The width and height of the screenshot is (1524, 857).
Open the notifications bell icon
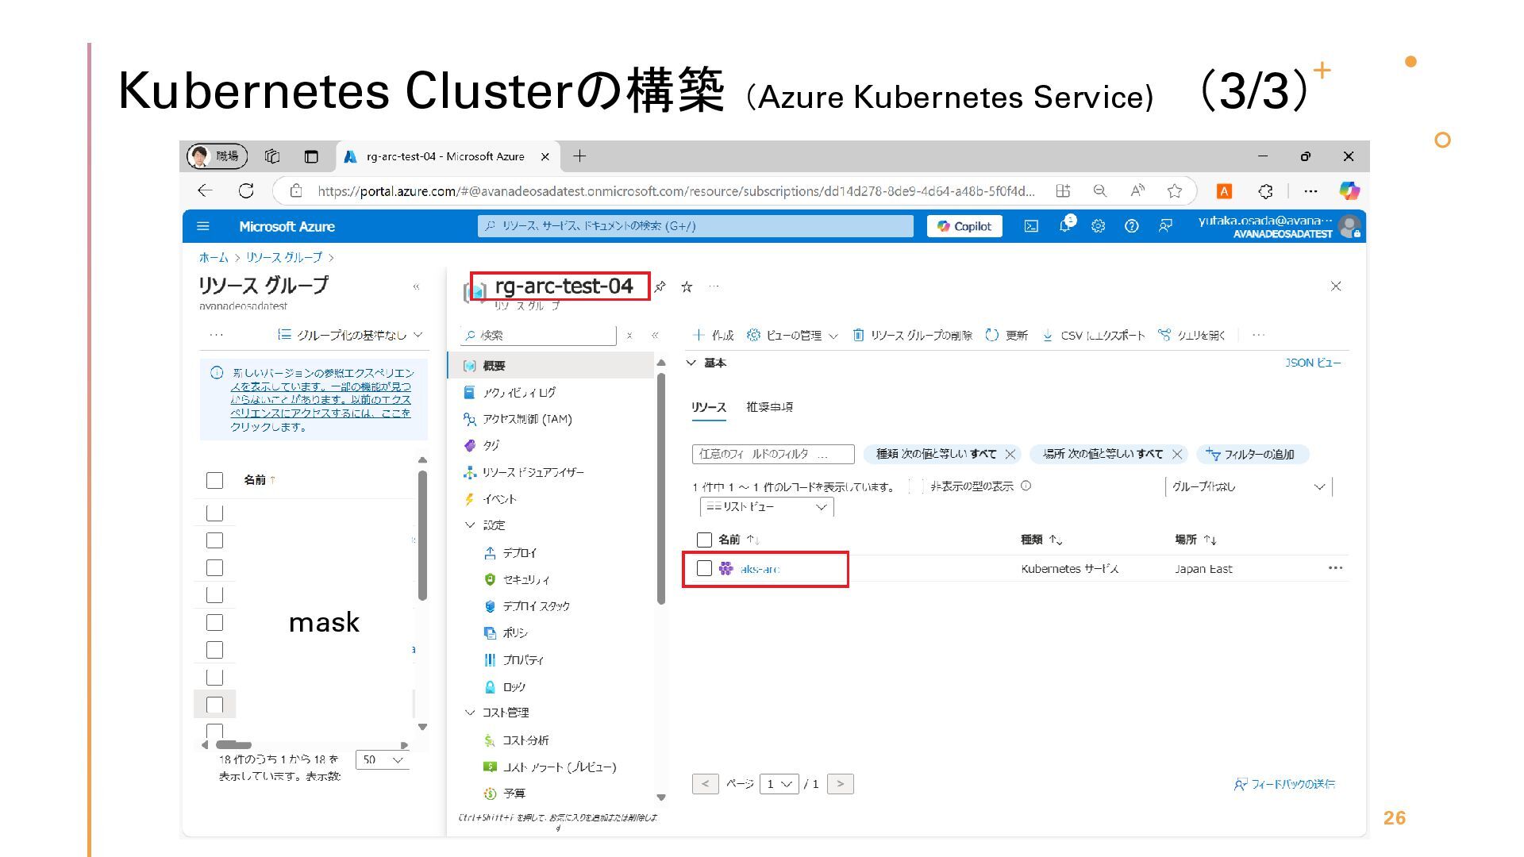point(1066,225)
